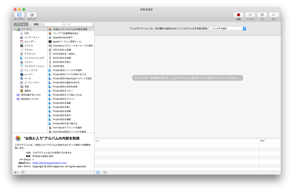Image resolution: width=293 pixels, height=192 pixels.
Task: Run the workflow with 実行 button
Action: pyautogui.click(x=274, y=15)
